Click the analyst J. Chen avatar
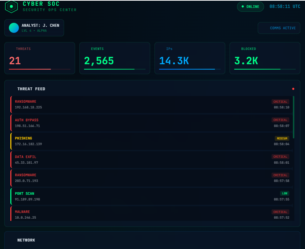The height and width of the screenshot is (249, 305). point(14,28)
